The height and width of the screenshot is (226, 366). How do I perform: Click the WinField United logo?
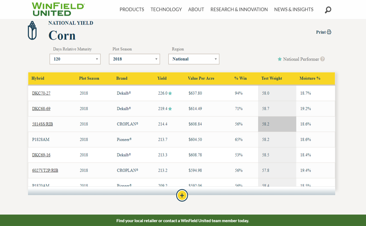[58, 9]
